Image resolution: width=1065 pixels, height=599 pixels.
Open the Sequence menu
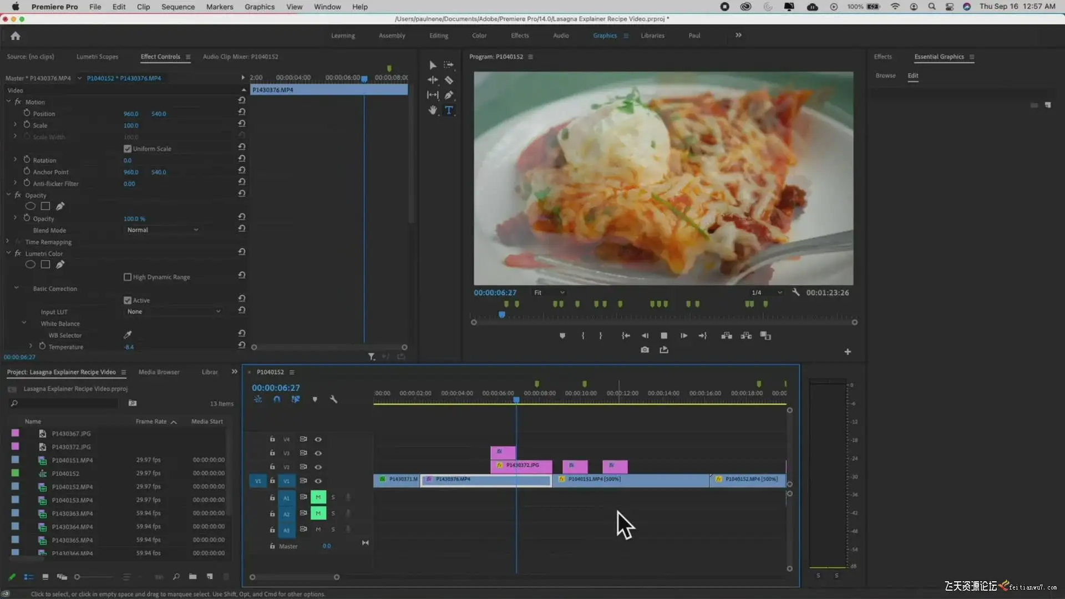click(x=177, y=7)
